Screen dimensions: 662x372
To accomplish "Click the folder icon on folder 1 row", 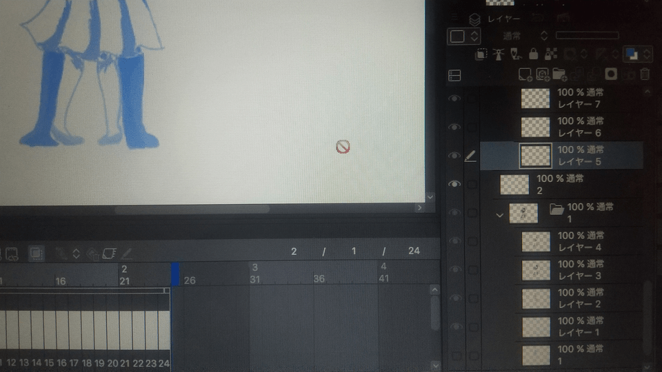I will click(x=556, y=208).
